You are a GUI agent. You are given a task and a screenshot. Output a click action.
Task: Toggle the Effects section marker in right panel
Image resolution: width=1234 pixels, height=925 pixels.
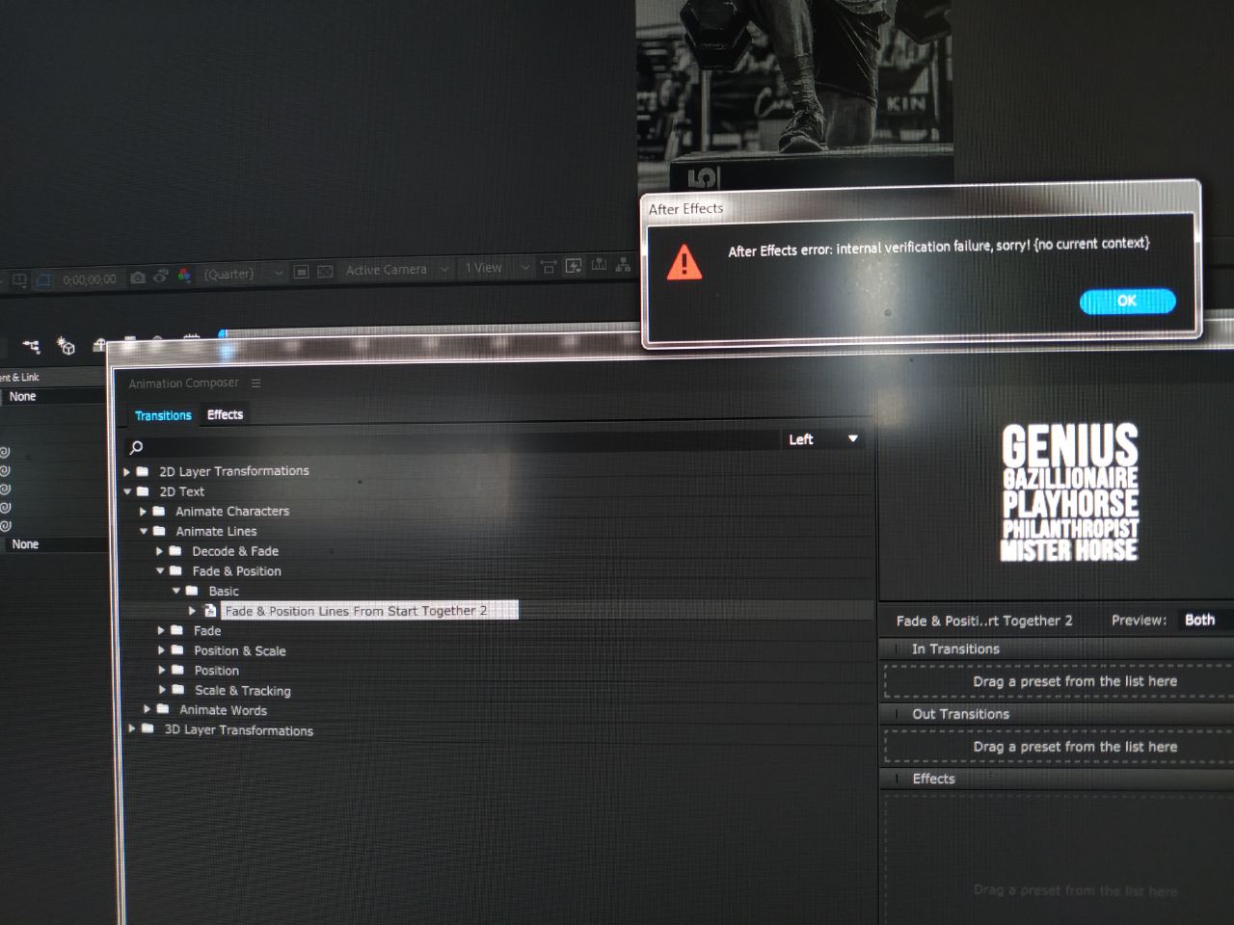(x=899, y=779)
